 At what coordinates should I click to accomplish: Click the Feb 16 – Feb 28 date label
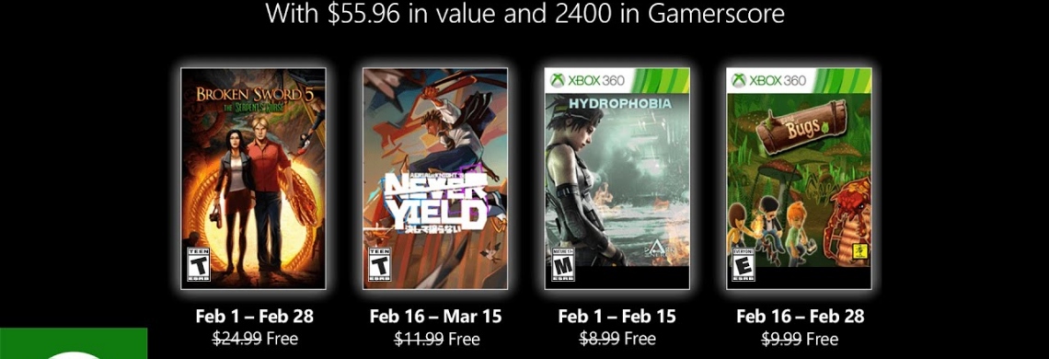pos(800,316)
